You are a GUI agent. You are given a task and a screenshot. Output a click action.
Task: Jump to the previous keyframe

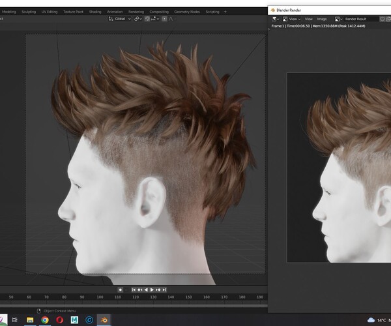[x=140, y=290]
